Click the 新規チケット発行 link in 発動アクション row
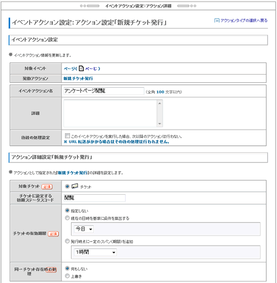Screen dimensions: 277x283 point(78,79)
